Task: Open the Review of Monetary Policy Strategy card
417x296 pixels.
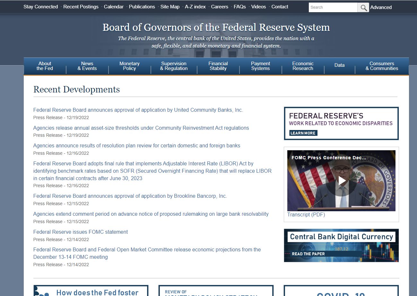Action: (216, 291)
